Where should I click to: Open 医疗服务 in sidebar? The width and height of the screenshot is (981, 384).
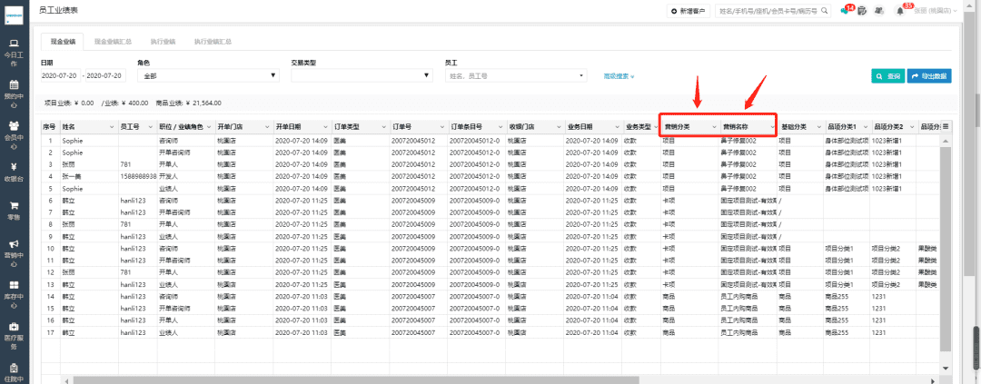[x=14, y=331]
